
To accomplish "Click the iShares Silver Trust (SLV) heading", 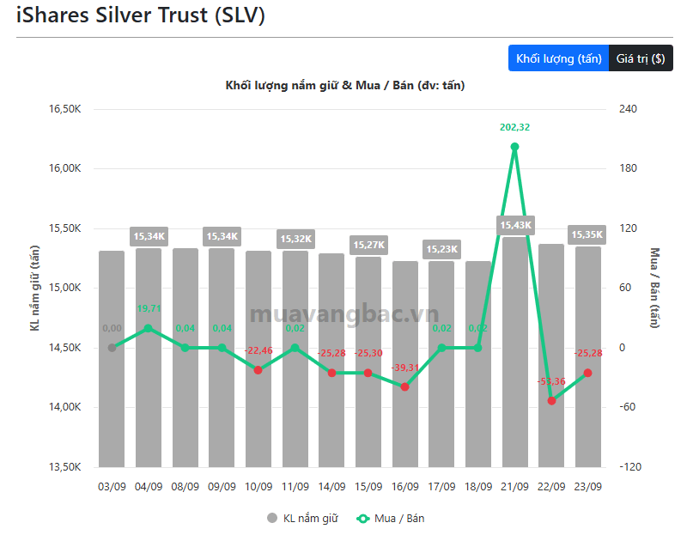I will tap(141, 15).
